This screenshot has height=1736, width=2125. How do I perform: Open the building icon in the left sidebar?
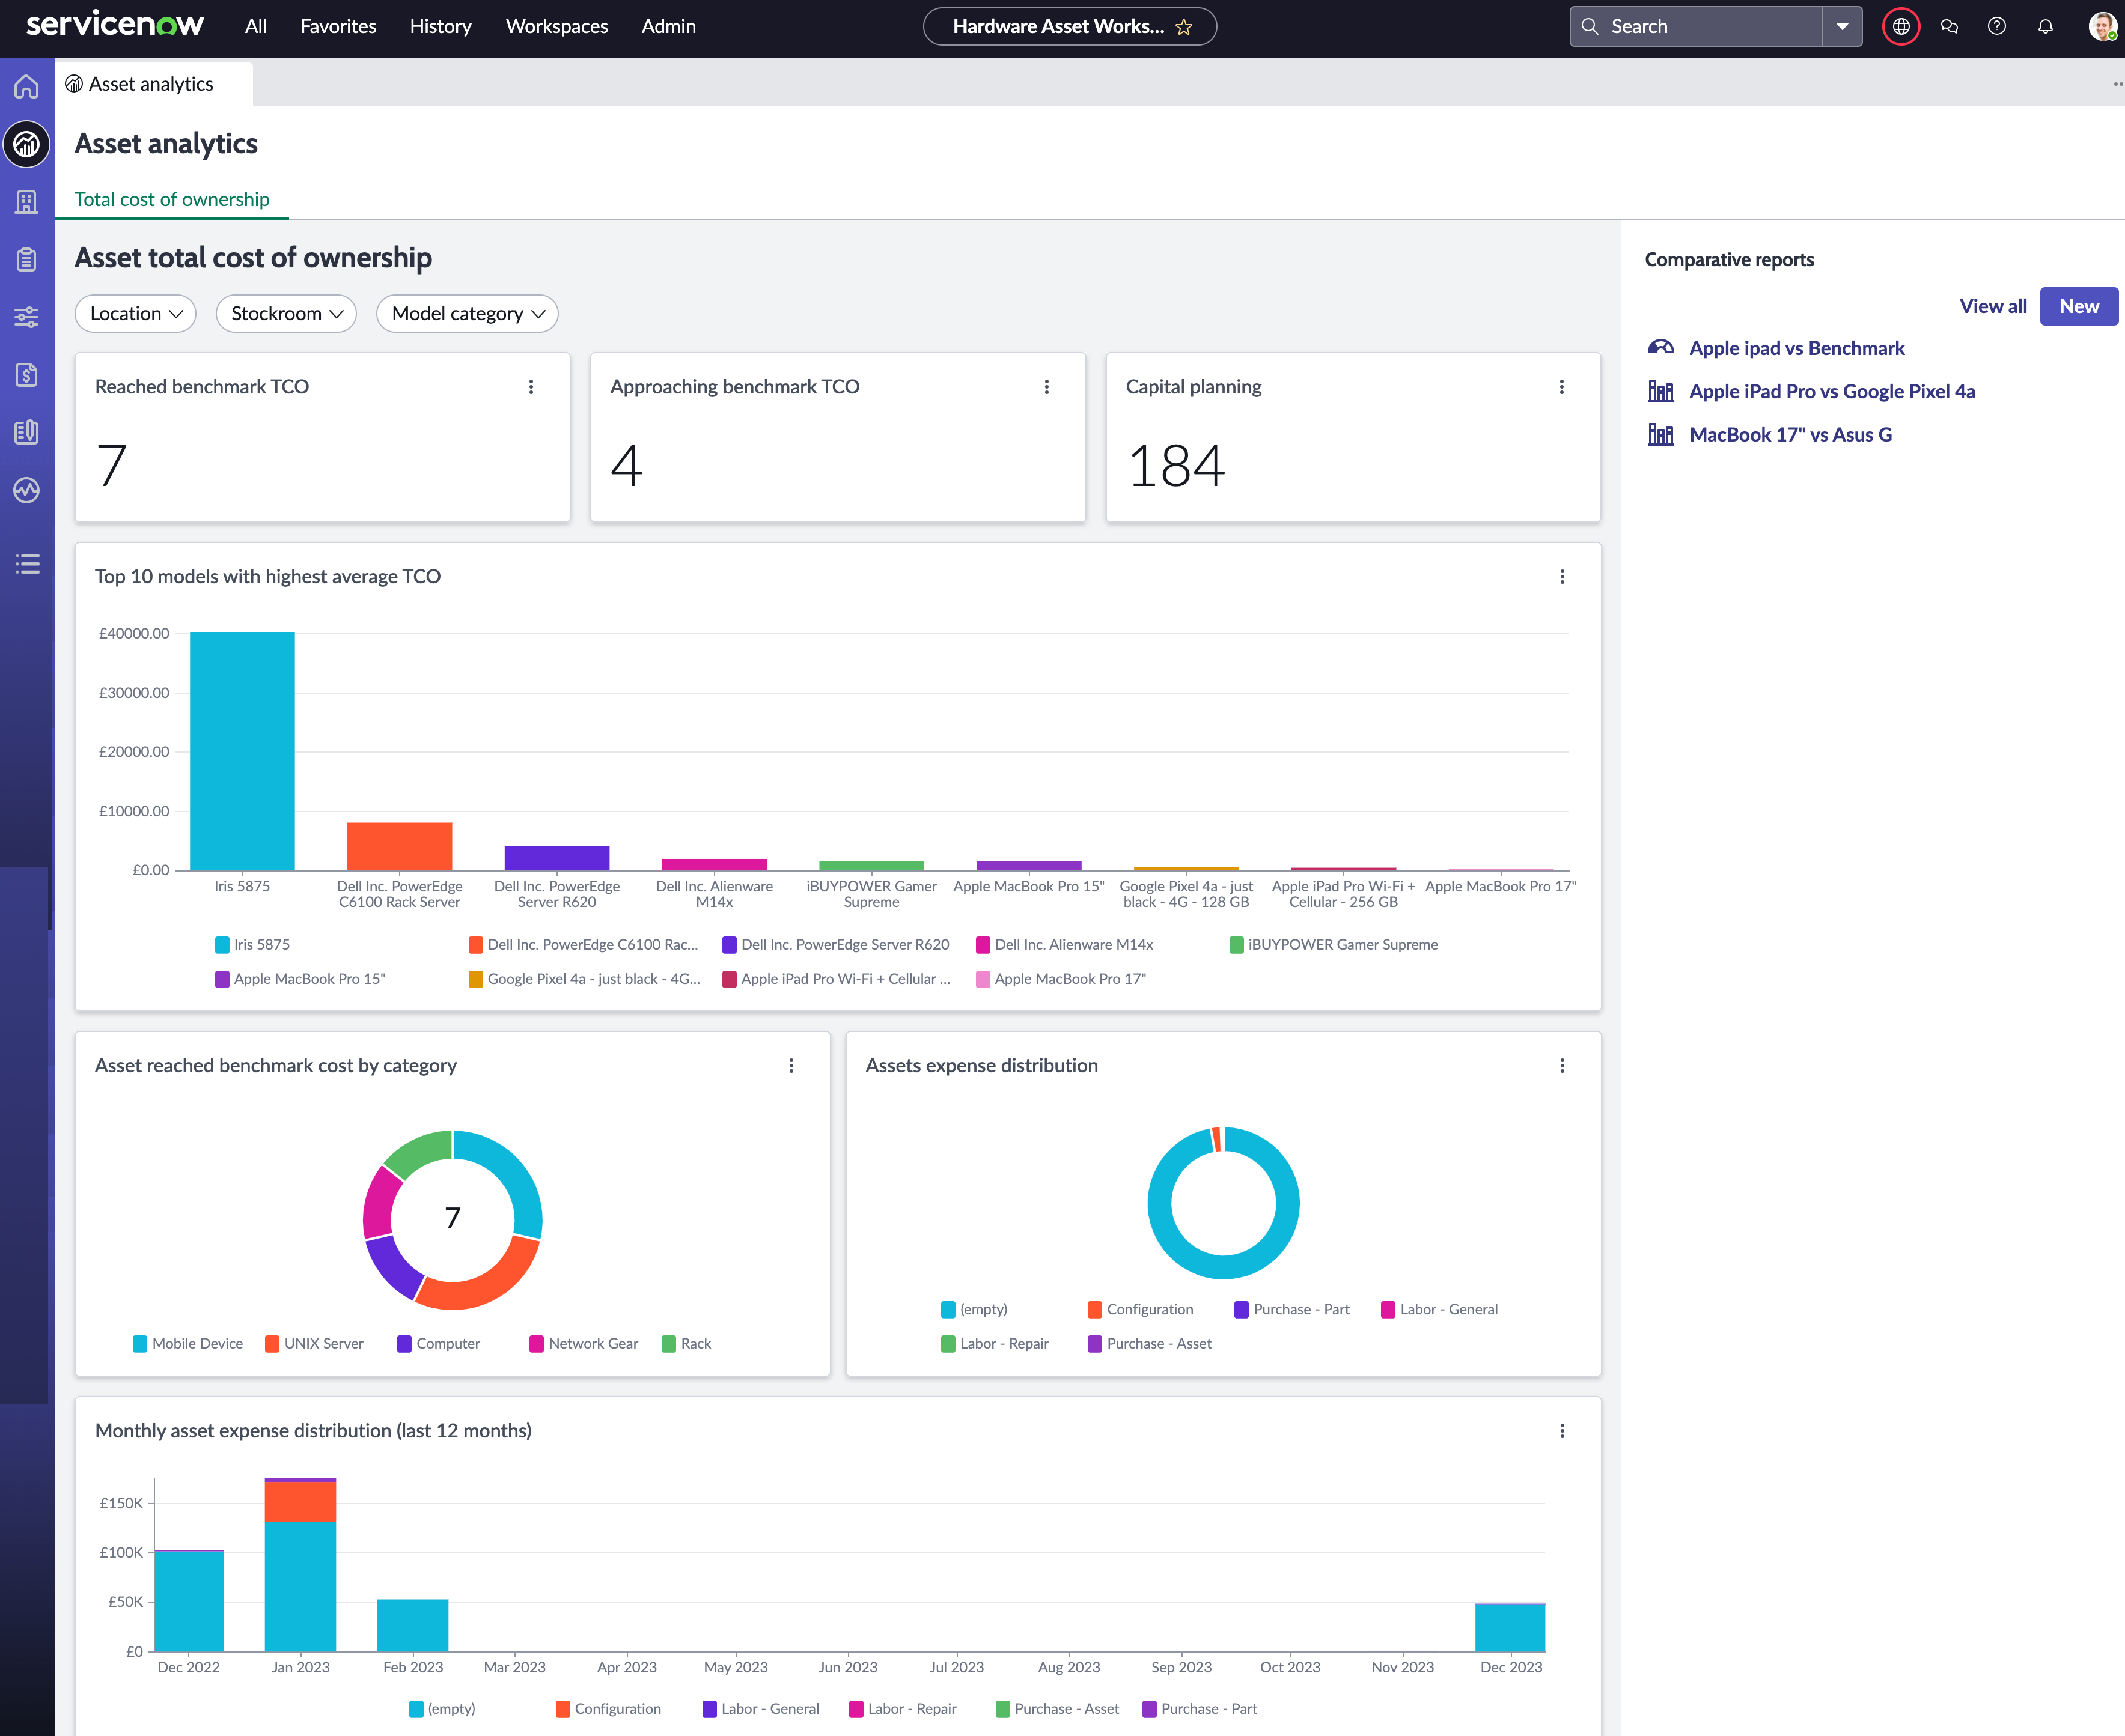(27, 202)
